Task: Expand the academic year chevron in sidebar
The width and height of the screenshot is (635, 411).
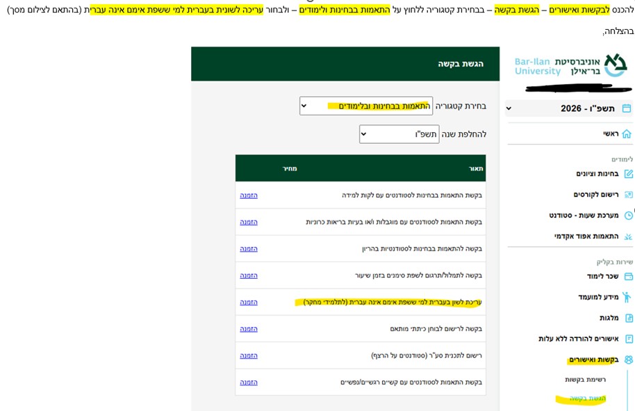Action: coord(509,108)
